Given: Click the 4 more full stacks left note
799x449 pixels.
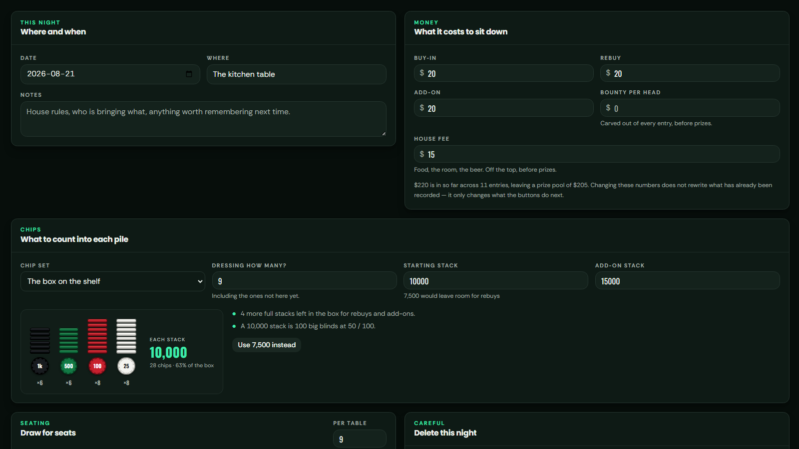Looking at the screenshot, I should tap(328, 314).
